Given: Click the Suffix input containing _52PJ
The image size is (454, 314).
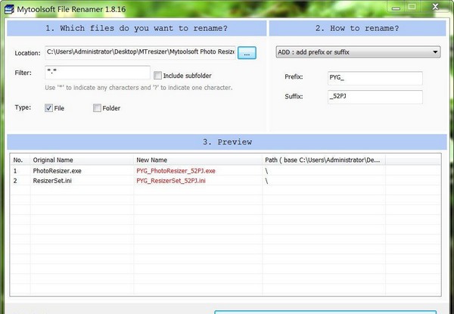Looking at the screenshot, I should coord(373,97).
